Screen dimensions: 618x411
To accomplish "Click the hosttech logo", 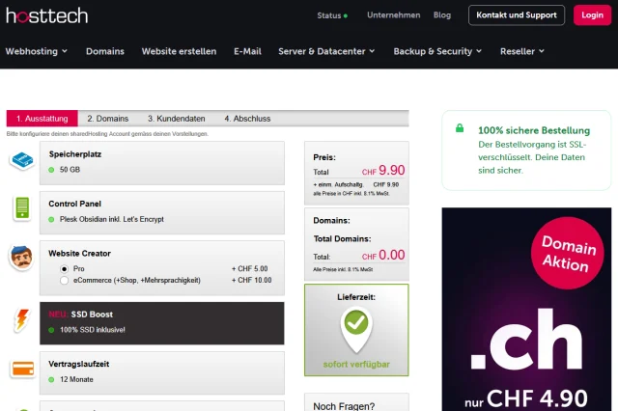I will (47, 15).
